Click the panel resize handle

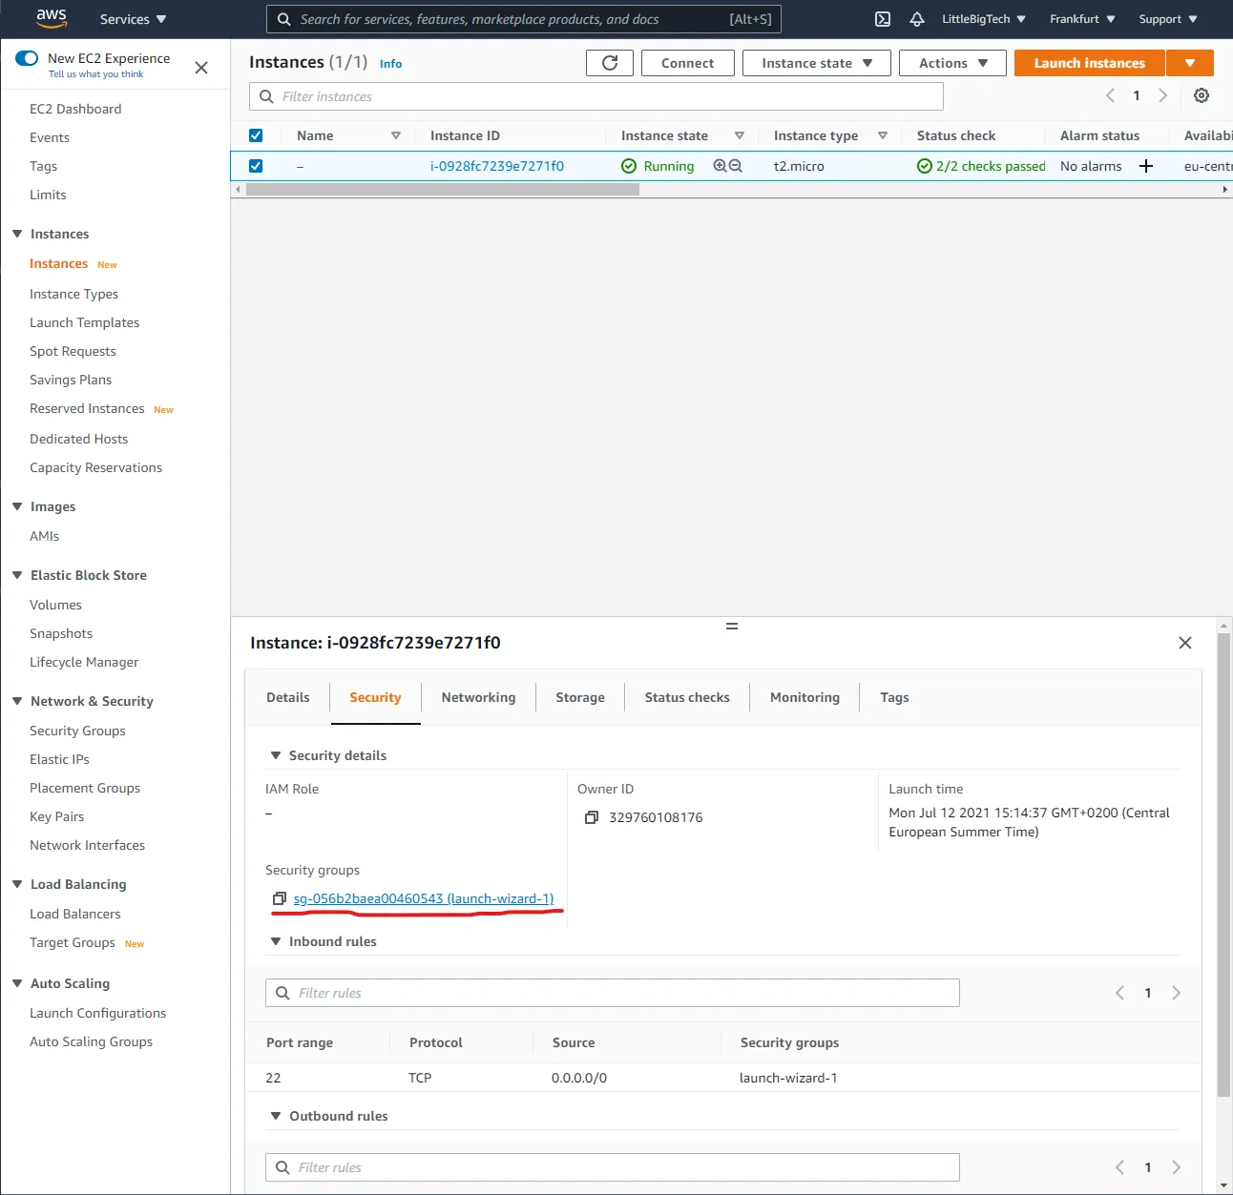point(732,626)
